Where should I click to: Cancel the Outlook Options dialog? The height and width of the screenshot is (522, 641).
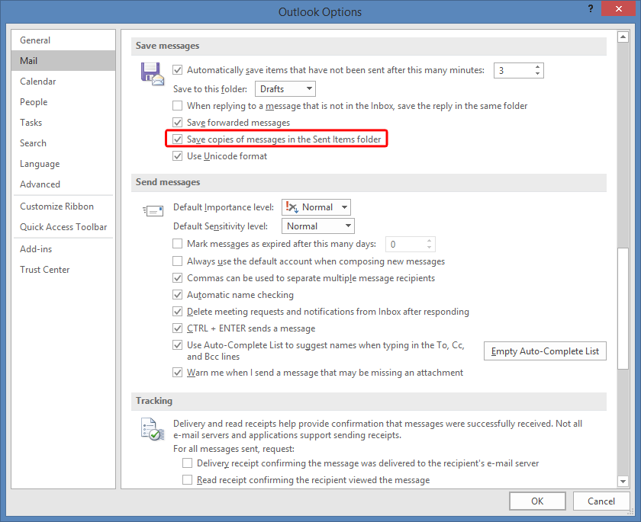click(601, 501)
